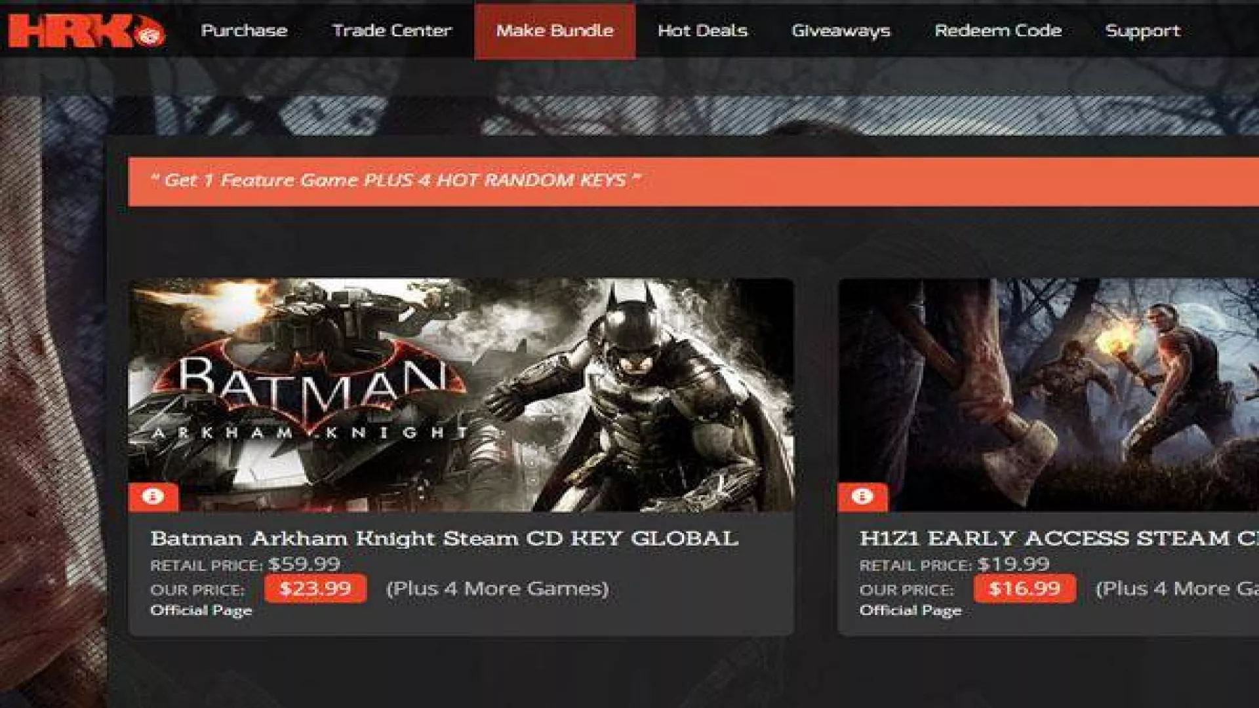
Task: Click H1Z1 Early Access Steam title
Action: tap(1057, 538)
